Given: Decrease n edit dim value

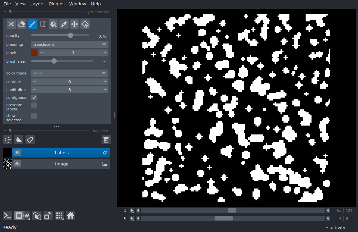Looking at the screenshot, I should (x=34, y=90).
